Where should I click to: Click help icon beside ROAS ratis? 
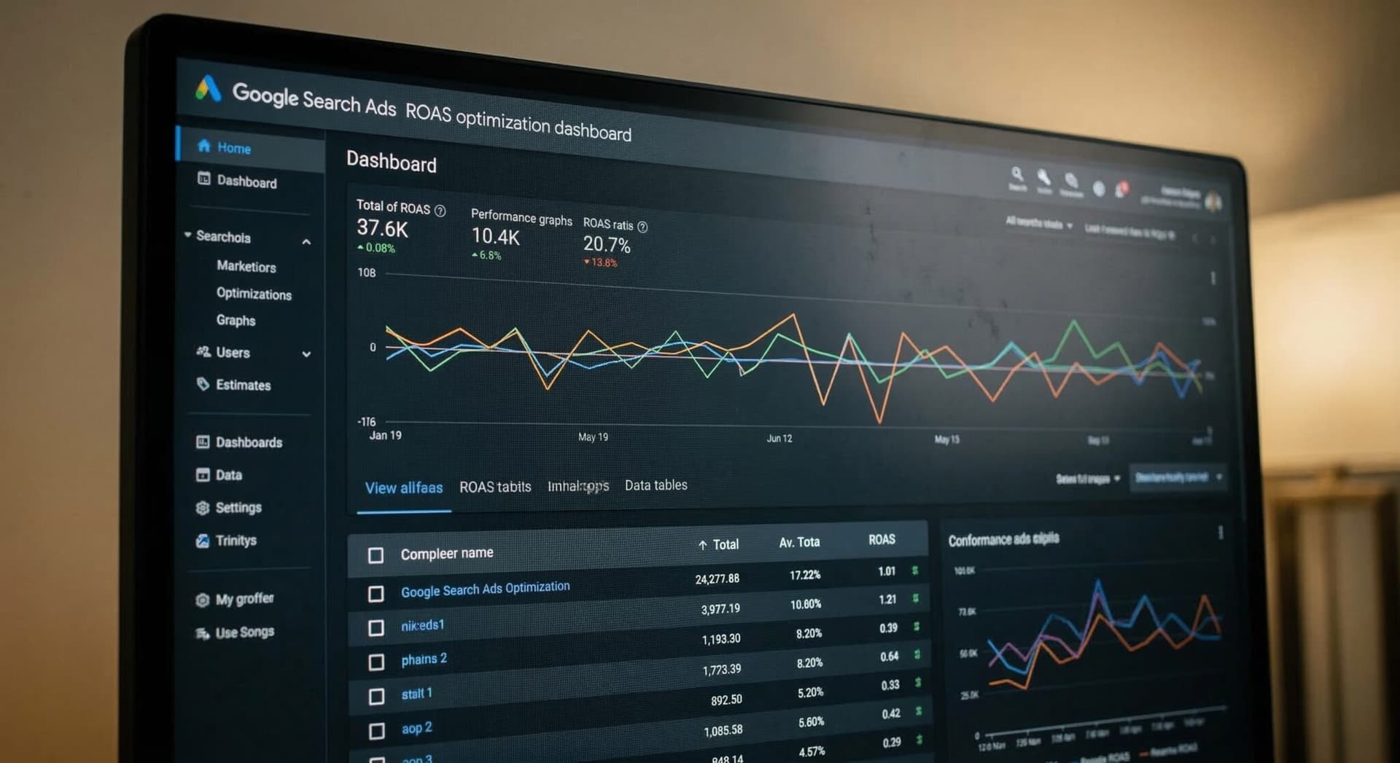point(642,227)
